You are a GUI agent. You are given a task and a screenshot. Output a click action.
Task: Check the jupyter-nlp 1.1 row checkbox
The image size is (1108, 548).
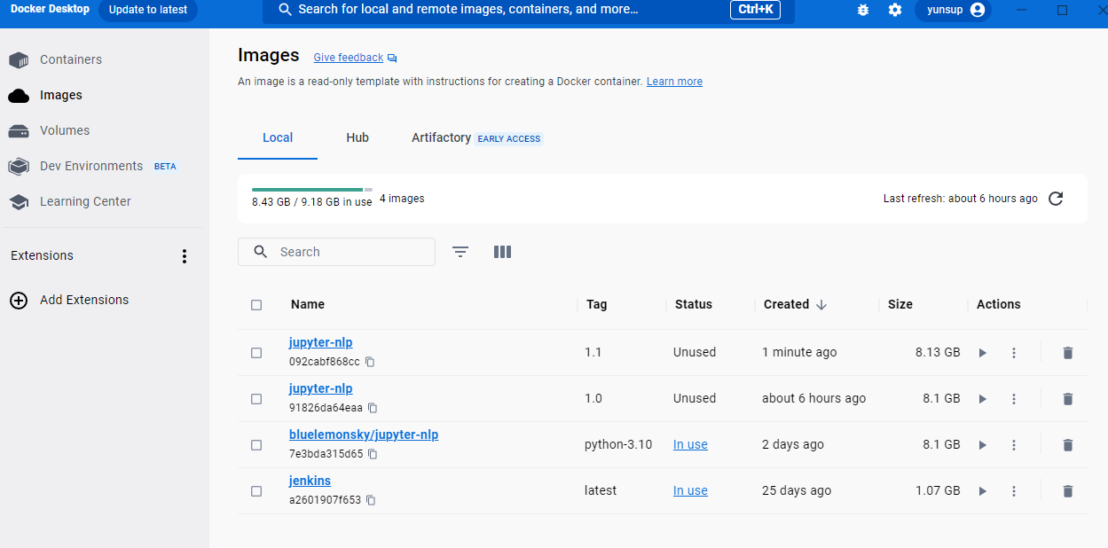point(256,353)
